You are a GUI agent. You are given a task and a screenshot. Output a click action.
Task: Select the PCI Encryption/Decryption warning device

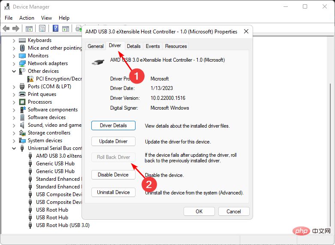pos(59,79)
